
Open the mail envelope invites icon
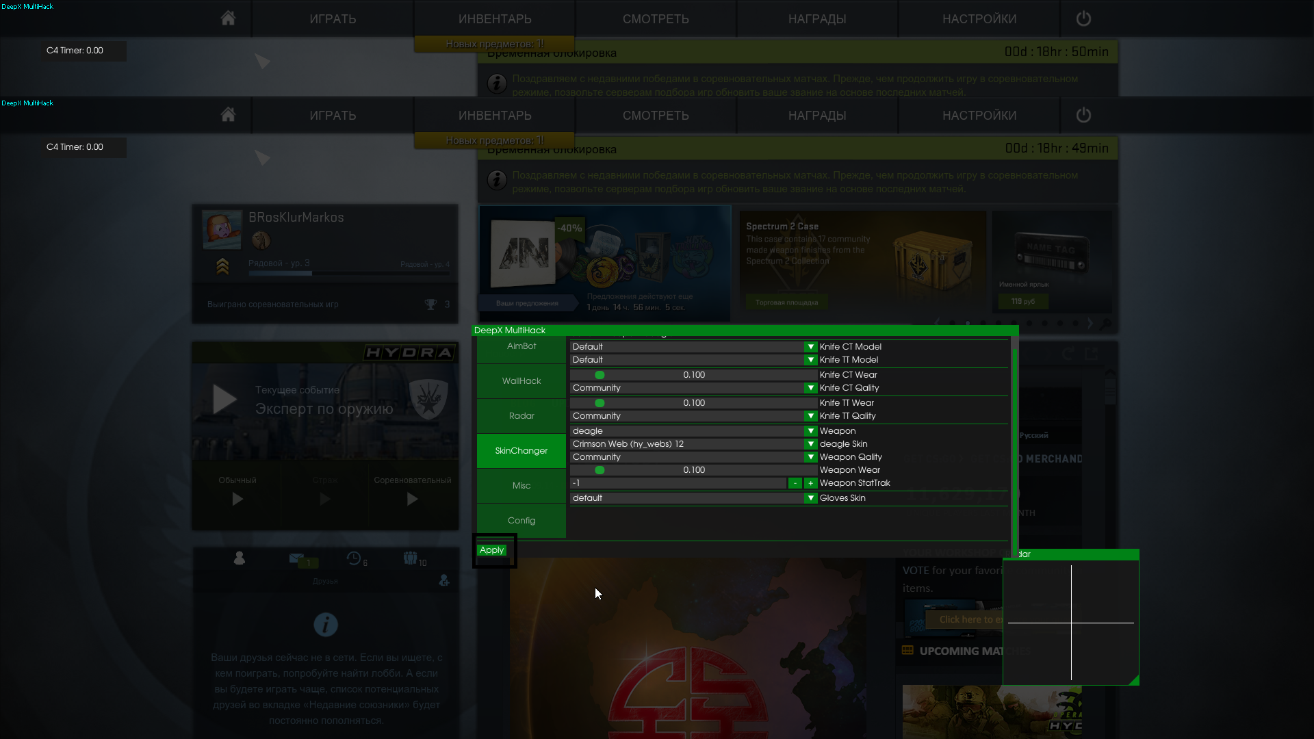296,558
